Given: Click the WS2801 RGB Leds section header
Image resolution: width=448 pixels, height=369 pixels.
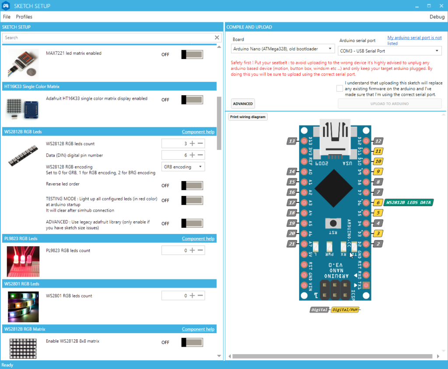Looking at the screenshot, I should 109,284.
